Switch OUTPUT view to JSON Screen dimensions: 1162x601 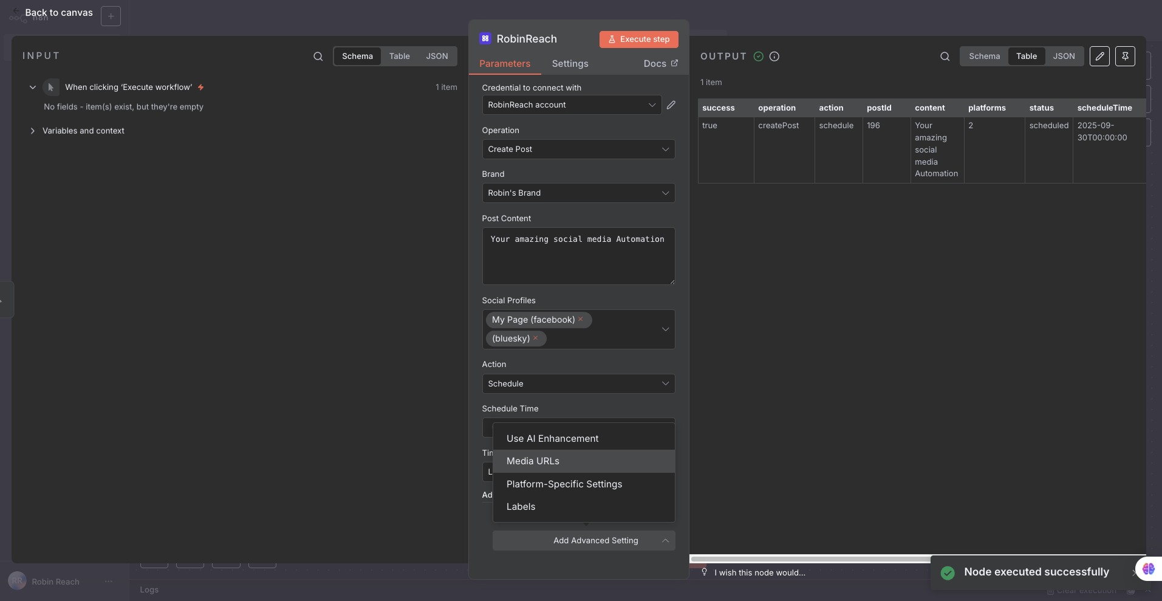[x=1064, y=57]
